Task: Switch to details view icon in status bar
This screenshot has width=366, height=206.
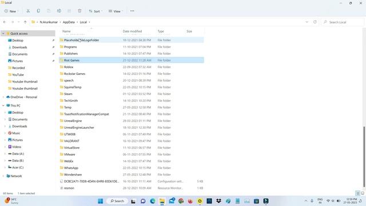Action: click(x=357, y=193)
